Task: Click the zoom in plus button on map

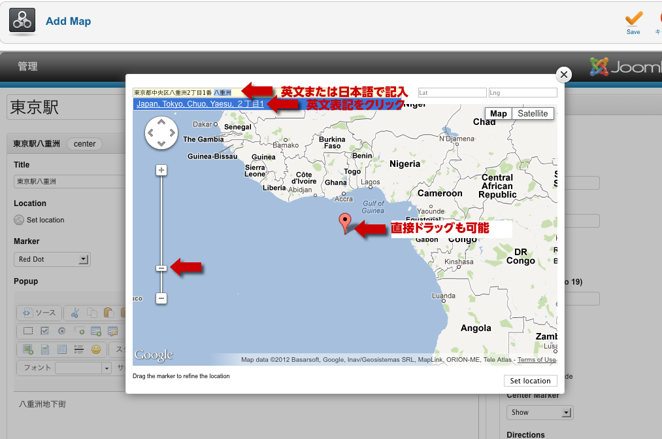Action: point(161,170)
